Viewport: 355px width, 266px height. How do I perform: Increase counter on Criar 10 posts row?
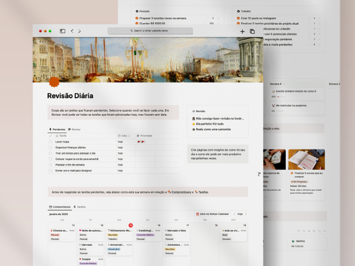(319, 18)
